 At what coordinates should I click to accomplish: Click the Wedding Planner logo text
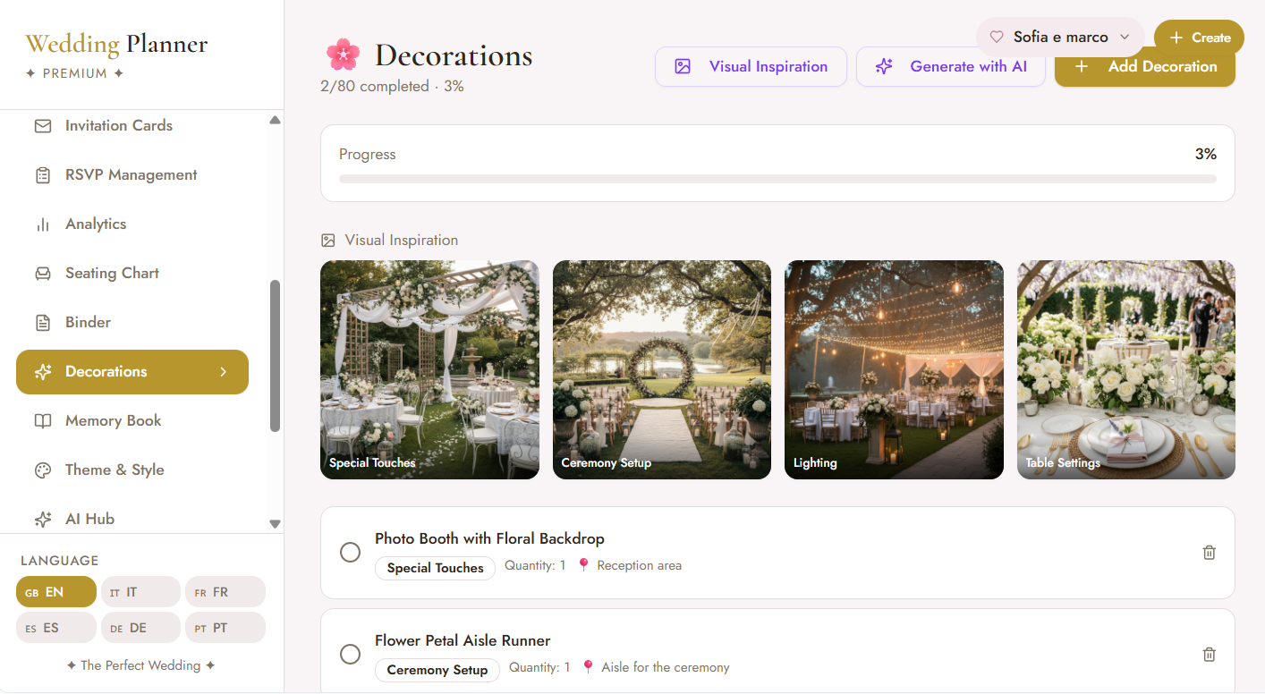[x=116, y=44]
